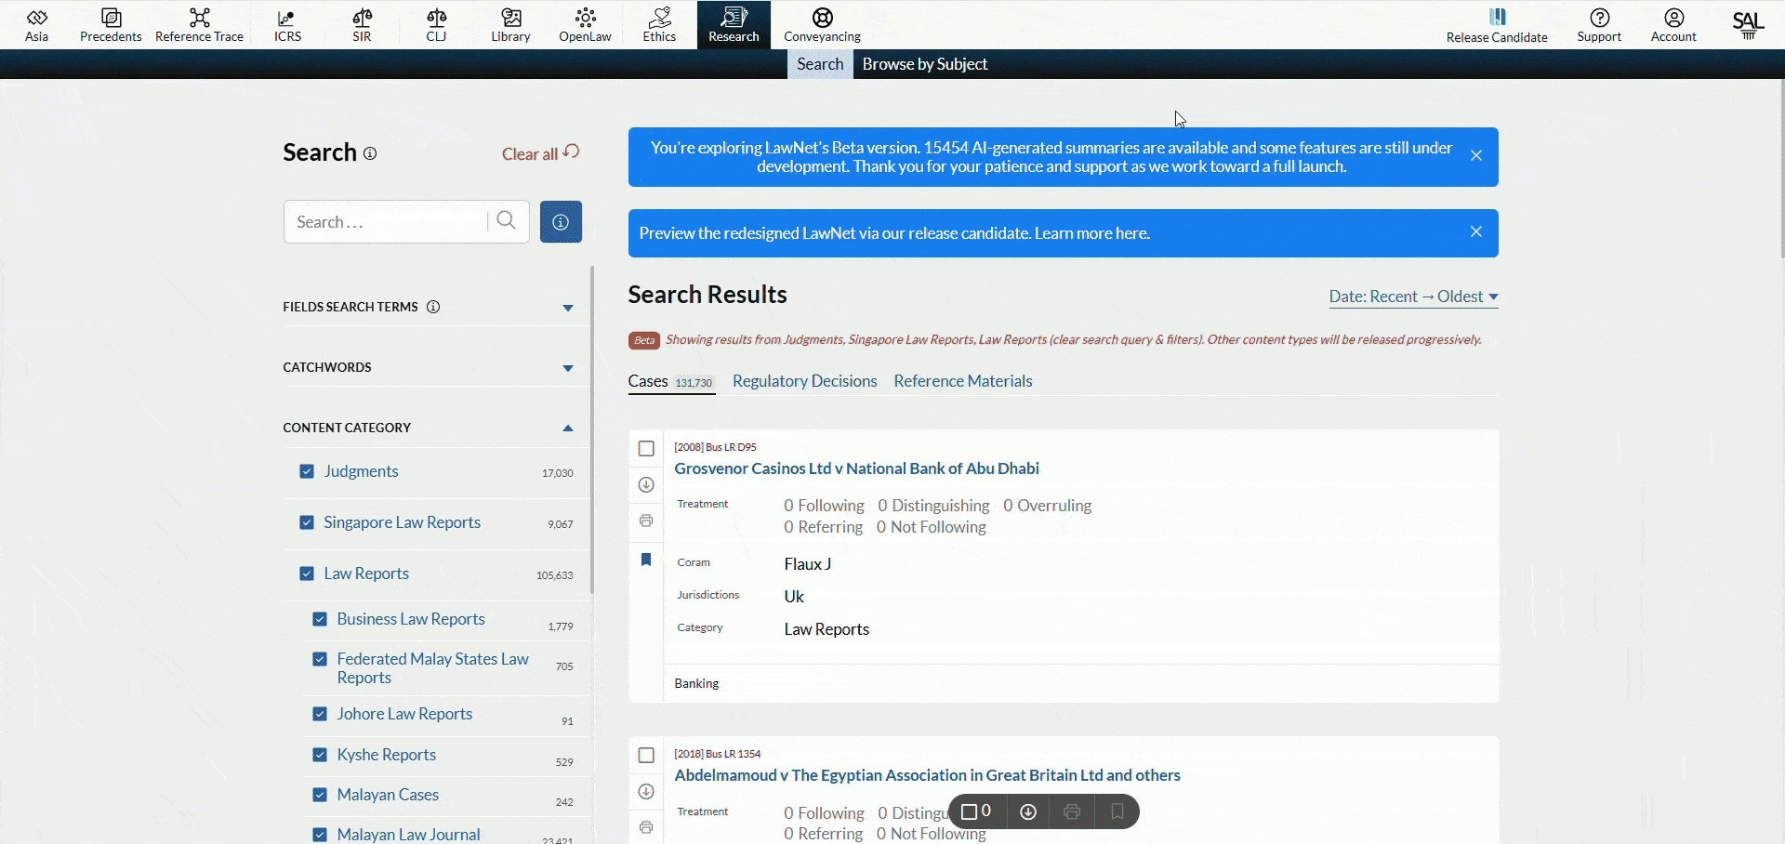Switch to the Cases tab
The height and width of the screenshot is (844, 1785).
click(x=671, y=381)
